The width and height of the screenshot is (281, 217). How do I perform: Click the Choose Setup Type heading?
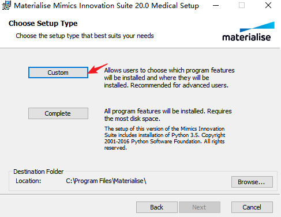pyautogui.click(x=43, y=24)
